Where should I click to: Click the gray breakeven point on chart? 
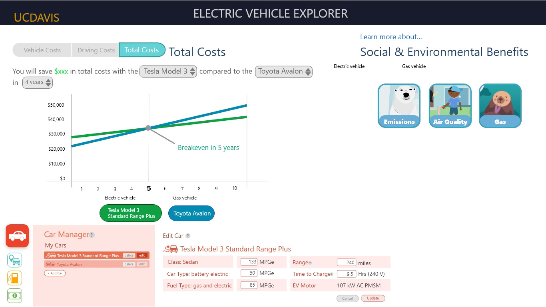pyautogui.click(x=148, y=128)
